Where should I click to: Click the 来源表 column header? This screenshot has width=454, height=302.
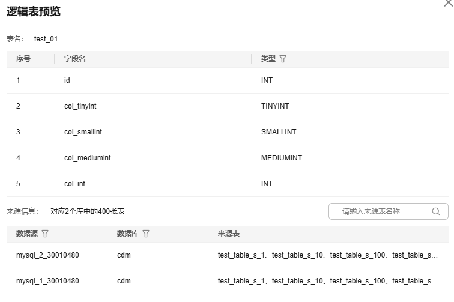tap(229, 234)
